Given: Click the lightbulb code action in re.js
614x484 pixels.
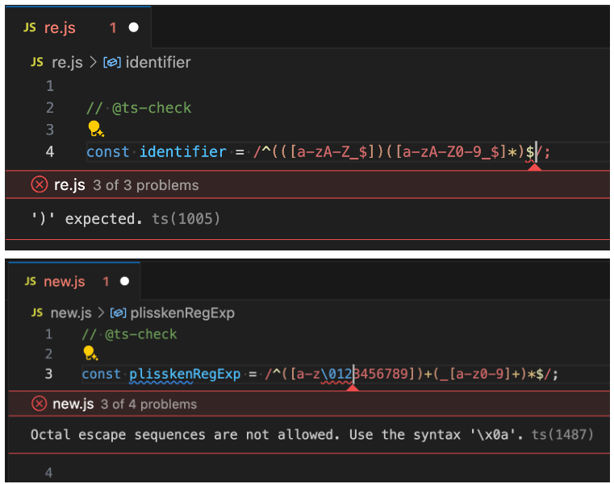Looking at the screenshot, I should 95,129.
